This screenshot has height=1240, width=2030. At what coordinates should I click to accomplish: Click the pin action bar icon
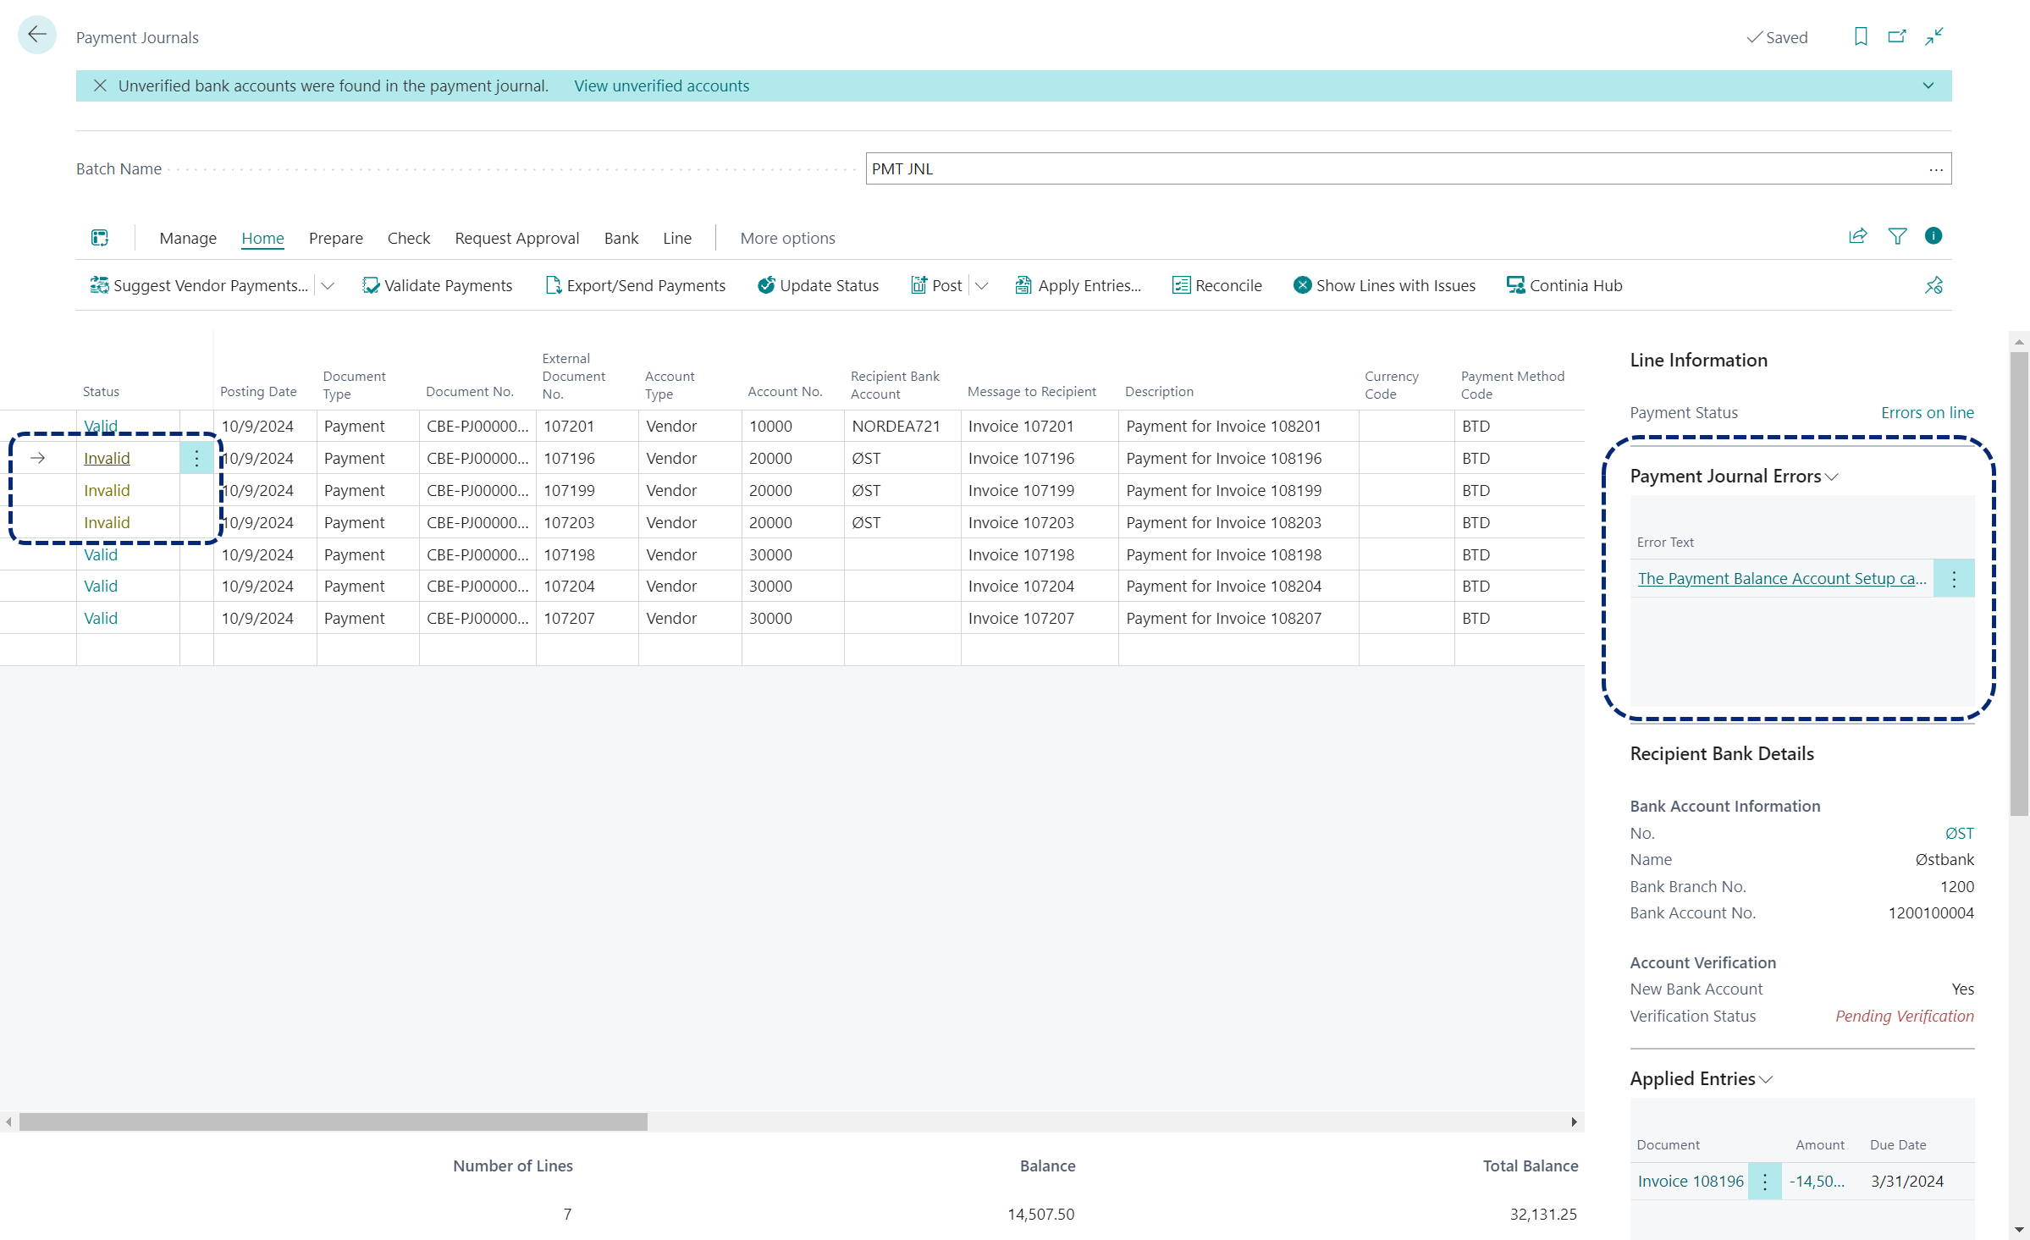tap(1933, 286)
